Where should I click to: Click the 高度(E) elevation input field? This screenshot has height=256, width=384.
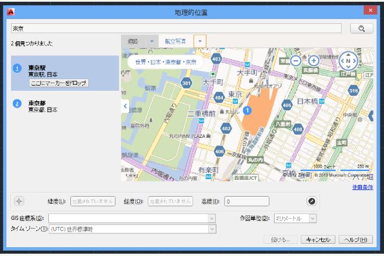(x=247, y=201)
